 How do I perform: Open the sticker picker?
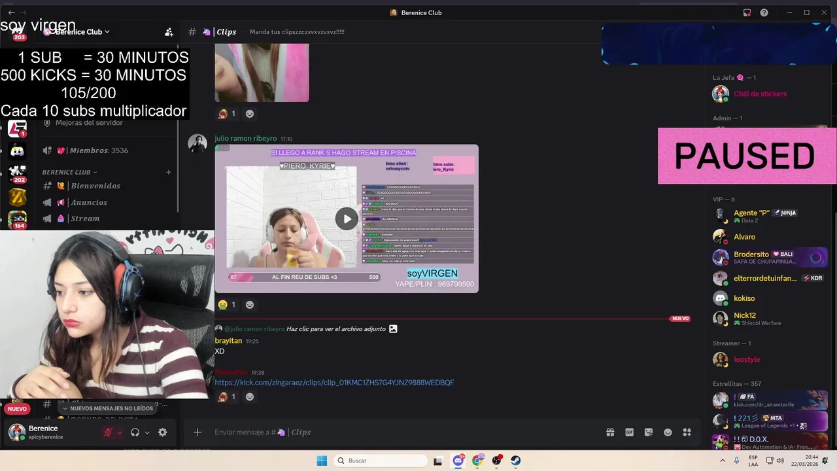coord(649,432)
